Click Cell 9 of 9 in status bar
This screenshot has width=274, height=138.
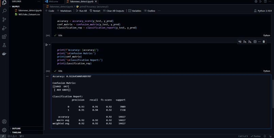pyautogui.click(x=243, y=136)
